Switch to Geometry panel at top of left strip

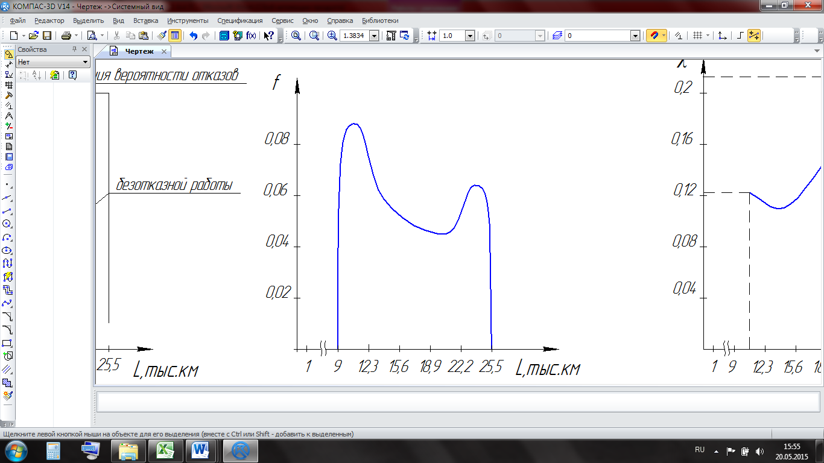coord(8,54)
